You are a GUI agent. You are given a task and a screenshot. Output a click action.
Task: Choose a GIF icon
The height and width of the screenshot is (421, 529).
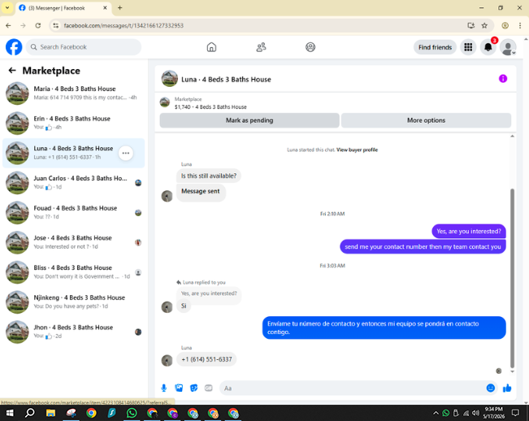[x=209, y=388]
